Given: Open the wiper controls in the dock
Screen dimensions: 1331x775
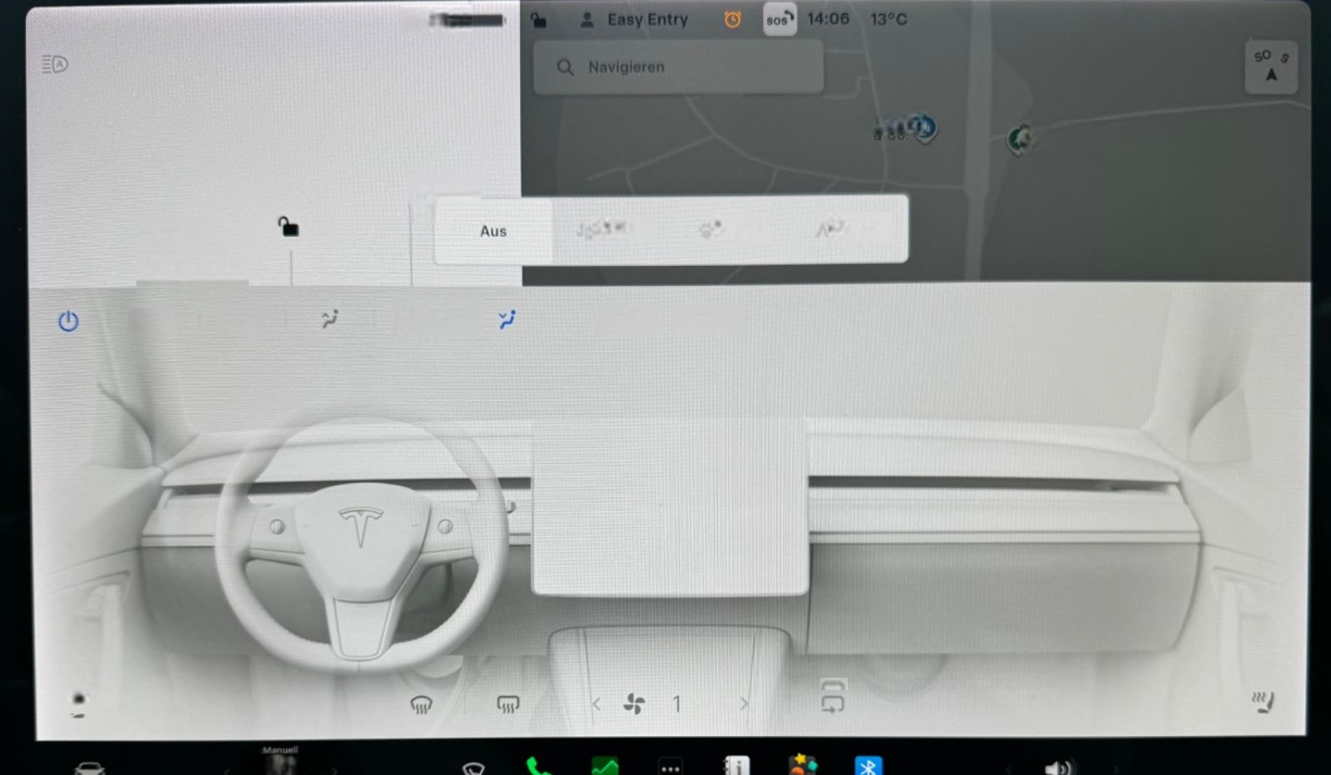Looking at the screenshot, I should coord(473,768).
